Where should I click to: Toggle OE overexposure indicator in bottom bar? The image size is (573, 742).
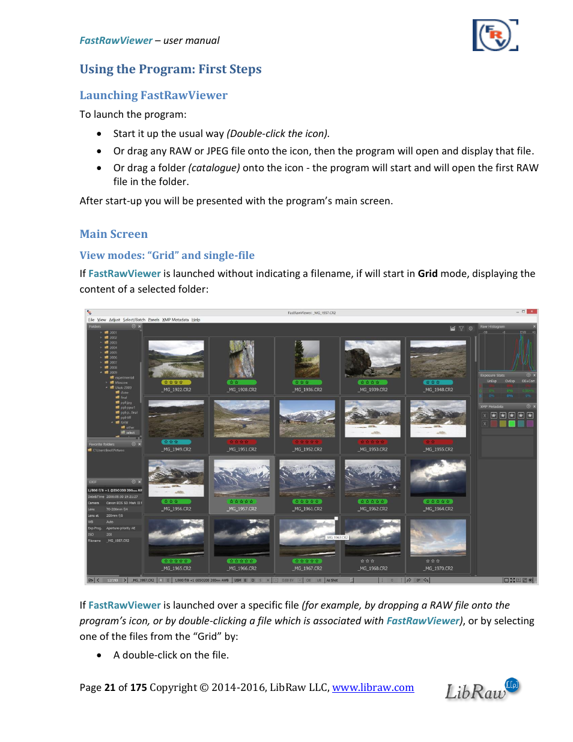(x=308, y=580)
